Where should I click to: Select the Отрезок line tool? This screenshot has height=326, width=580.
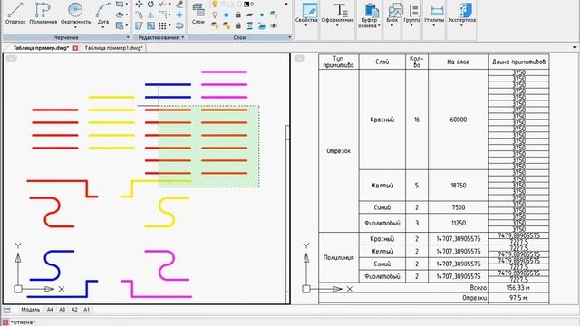(15, 14)
